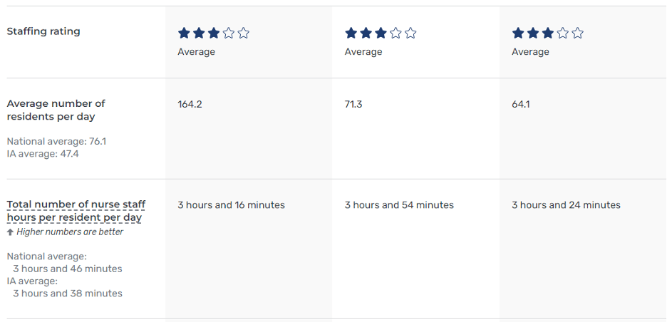
Task: Click second filled star in third facility column
Action: [532, 33]
